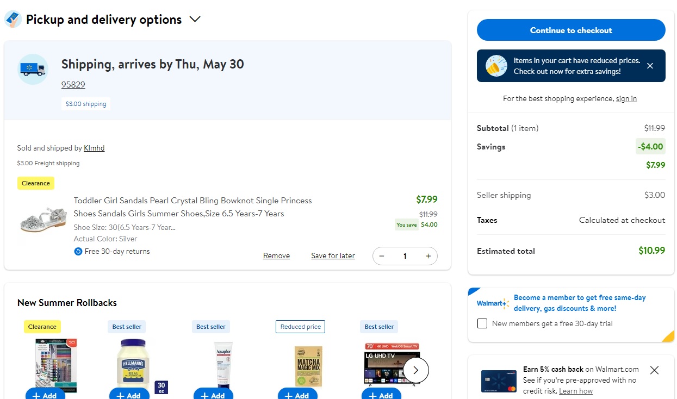
Task: Click the clapping hands savings icon
Action: pyautogui.click(x=495, y=65)
